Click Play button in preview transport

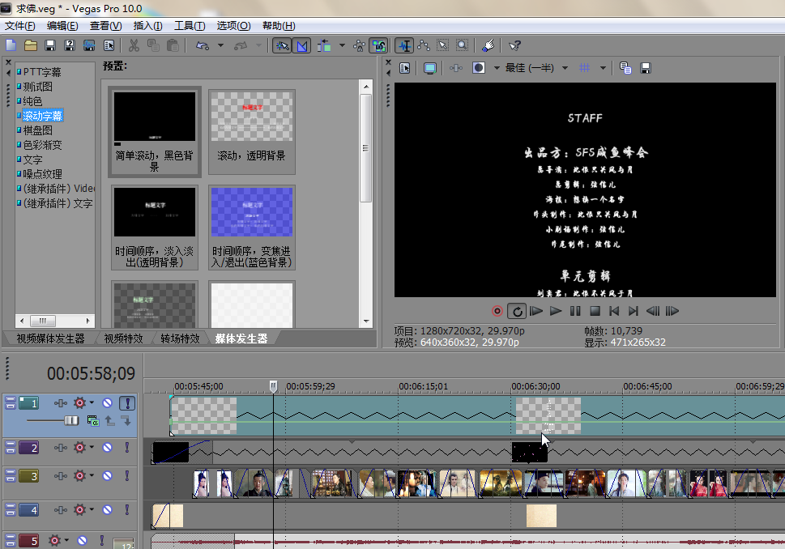point(556,311)
